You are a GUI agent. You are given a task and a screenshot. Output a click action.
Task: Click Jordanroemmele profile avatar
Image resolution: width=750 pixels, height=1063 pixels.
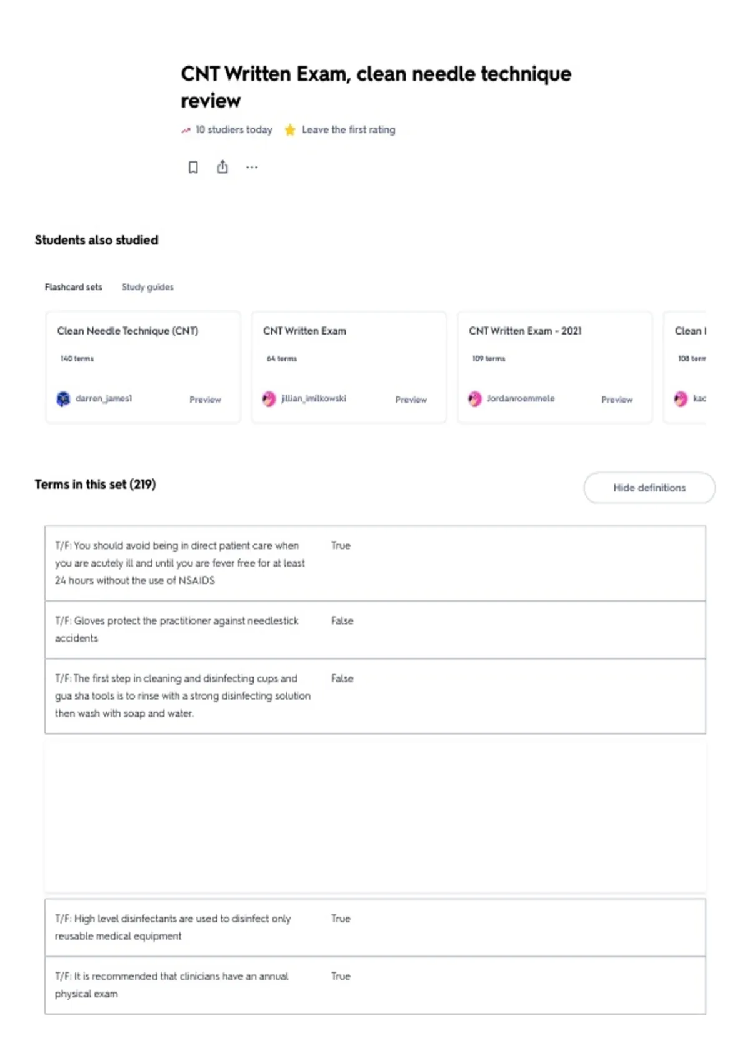[475, 399]
